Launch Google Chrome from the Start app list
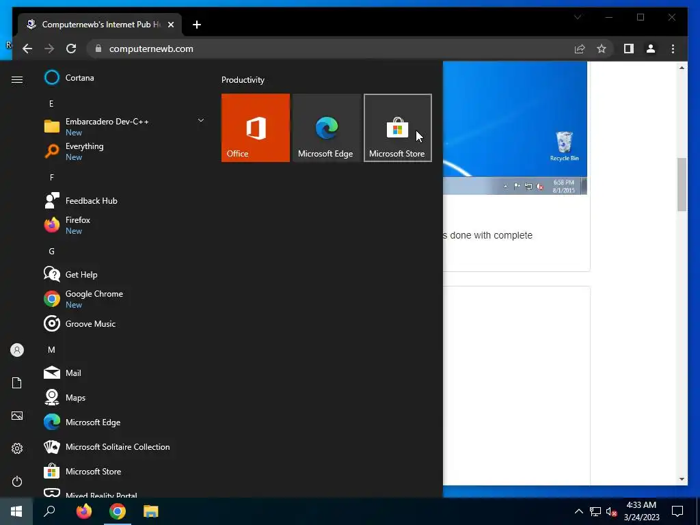700x525 pixels. (123, 299)
